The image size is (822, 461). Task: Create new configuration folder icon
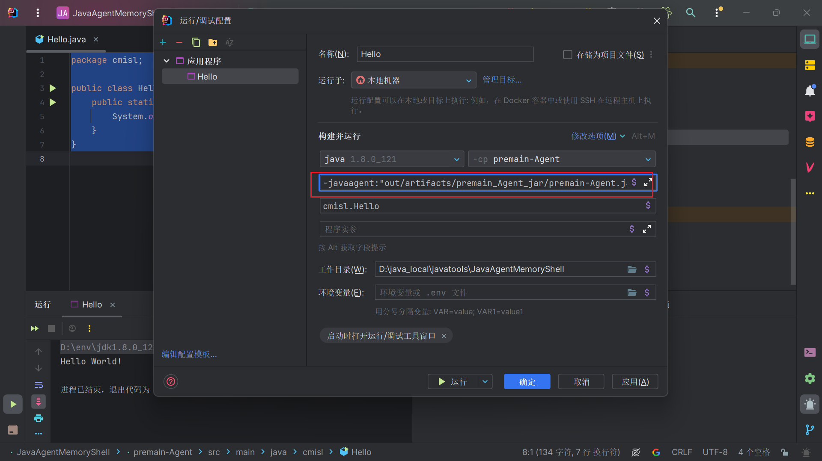point(213,42)
